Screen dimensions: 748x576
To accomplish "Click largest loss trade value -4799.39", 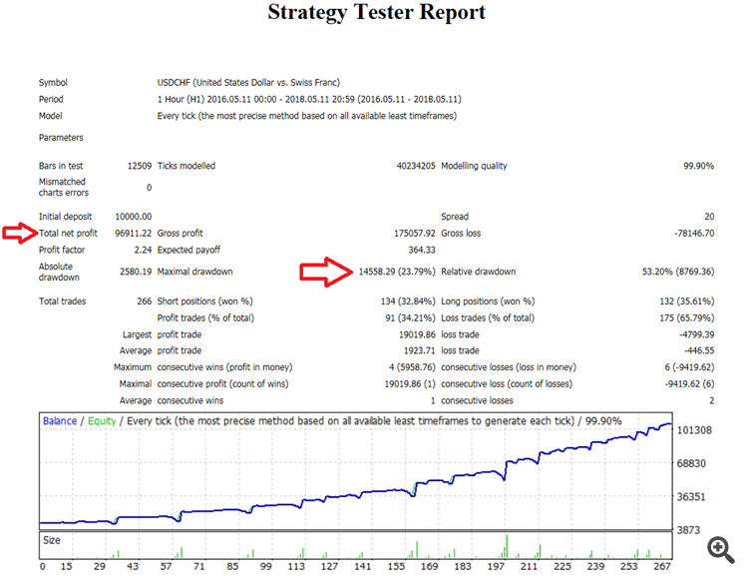I will coord(697,334).
